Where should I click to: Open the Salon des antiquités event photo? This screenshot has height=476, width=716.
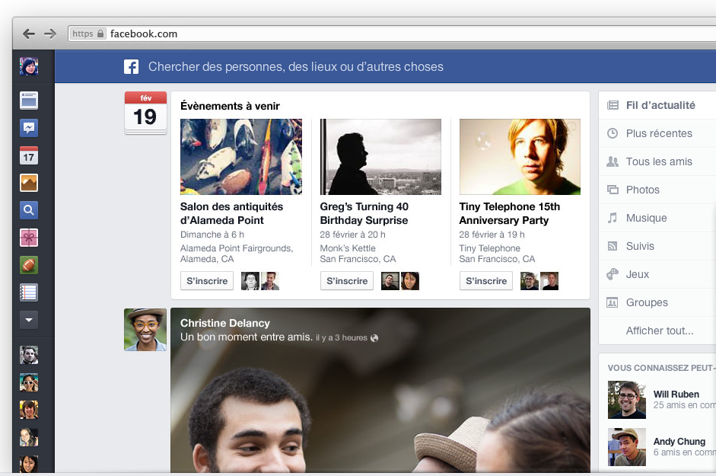240,157
